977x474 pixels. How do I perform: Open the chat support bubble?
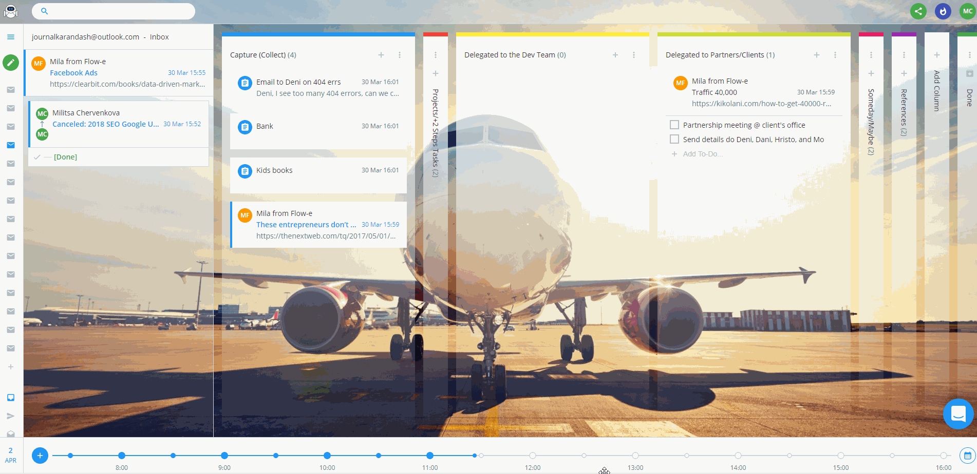958,413
